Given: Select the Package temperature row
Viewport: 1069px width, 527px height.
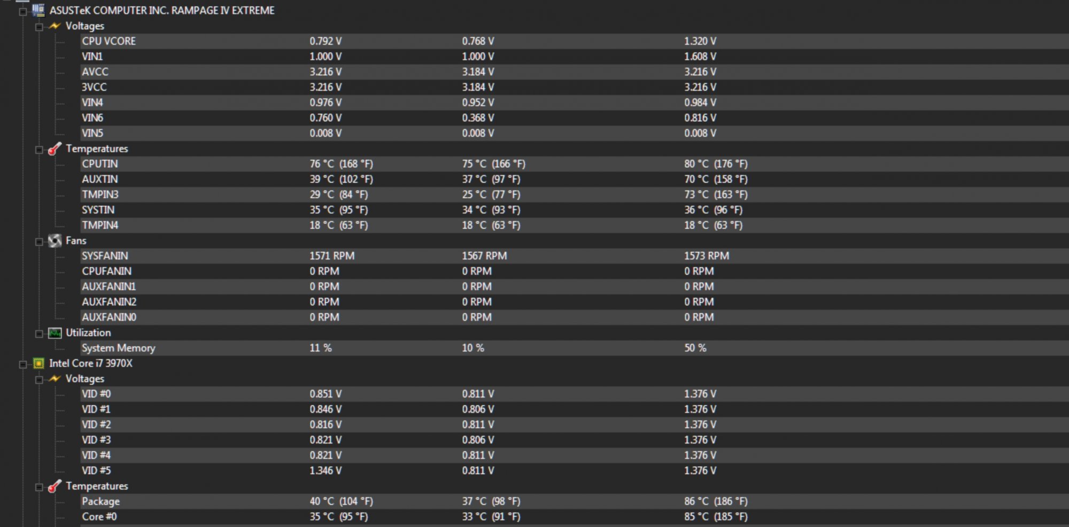Looking at the screenshot, I should pos(100,501).
